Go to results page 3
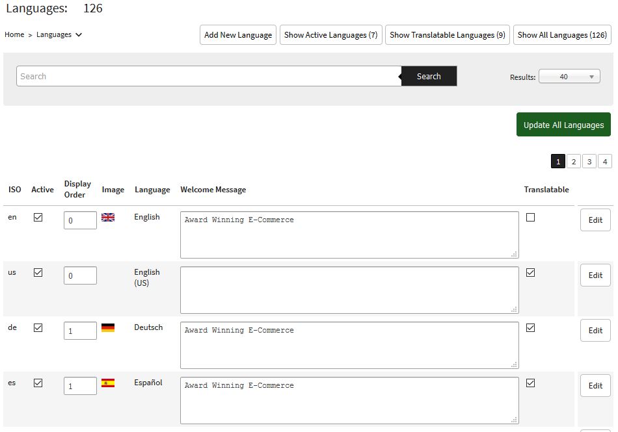This screenshot has width=618, height=432. 589,161
